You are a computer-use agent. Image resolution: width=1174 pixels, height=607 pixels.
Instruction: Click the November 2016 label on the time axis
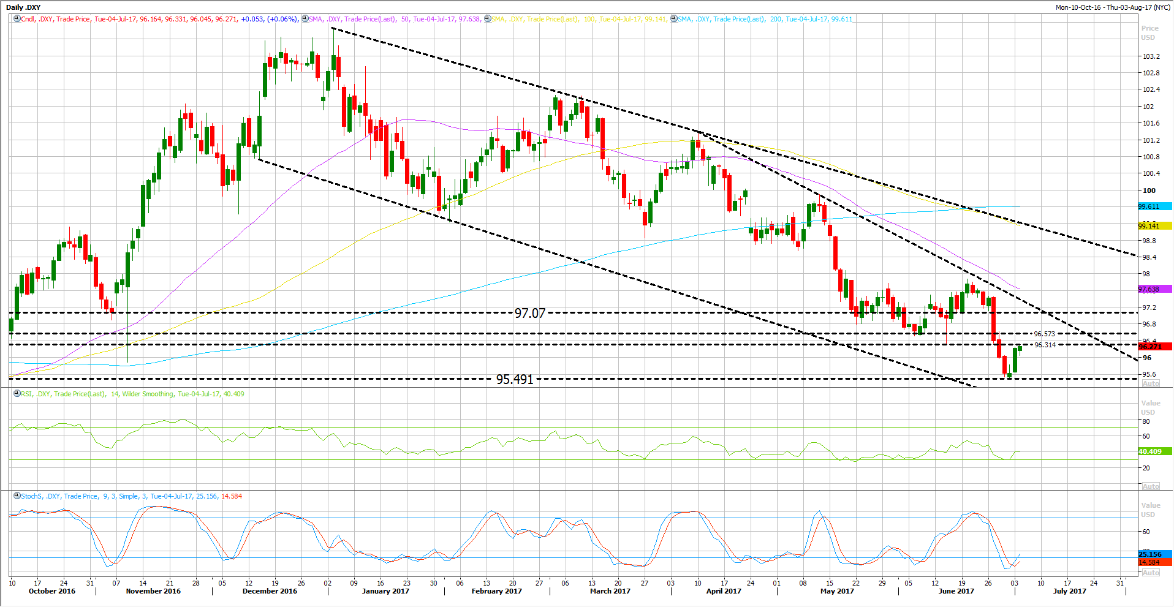153,591
